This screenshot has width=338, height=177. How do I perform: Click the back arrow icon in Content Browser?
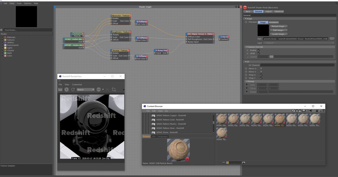pyautogui.click(x=311, y=111)
